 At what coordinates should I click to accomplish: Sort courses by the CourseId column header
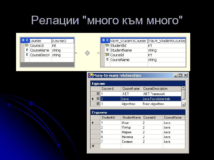pos(111,89)
